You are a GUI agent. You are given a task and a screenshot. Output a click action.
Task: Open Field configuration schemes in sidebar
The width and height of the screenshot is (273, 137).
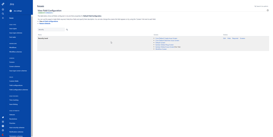click(x=19, y=90)
